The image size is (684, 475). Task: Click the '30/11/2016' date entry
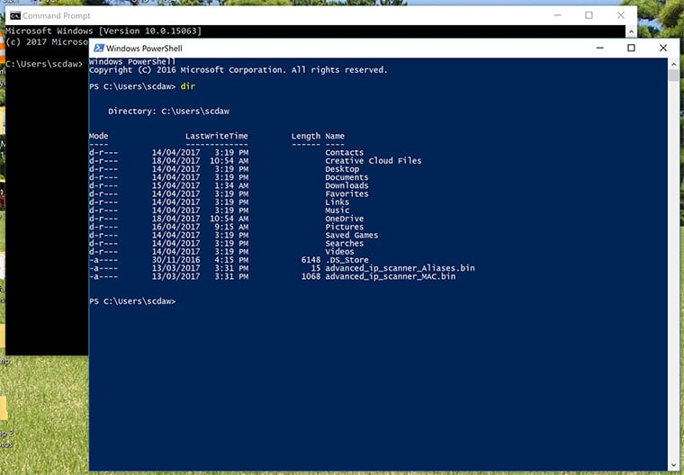pos(175,260)
